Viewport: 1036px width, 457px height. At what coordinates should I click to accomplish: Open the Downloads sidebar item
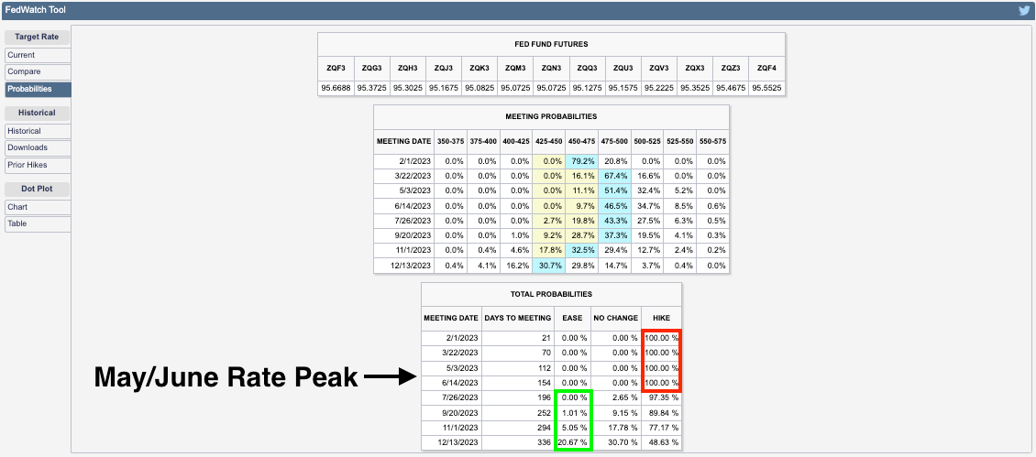(x=38, y=148)
